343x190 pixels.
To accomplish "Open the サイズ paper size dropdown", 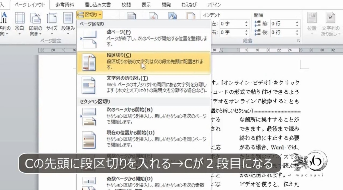I will tap(52, 24).
